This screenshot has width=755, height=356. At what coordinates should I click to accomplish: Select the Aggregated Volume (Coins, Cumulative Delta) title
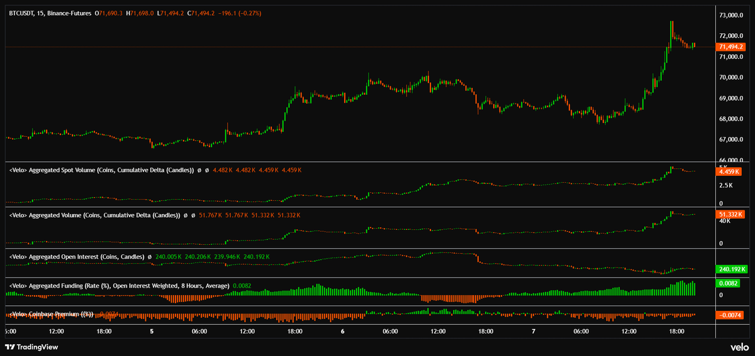point(94,215)
